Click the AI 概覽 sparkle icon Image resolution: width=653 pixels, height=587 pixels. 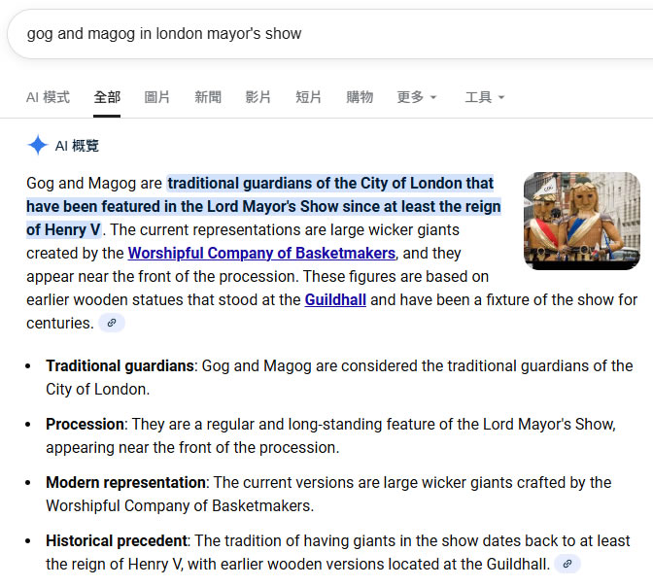tap(38, 146)
